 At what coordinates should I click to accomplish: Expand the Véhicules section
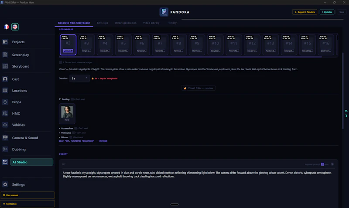pyautogui.click(x=59, y=133)
